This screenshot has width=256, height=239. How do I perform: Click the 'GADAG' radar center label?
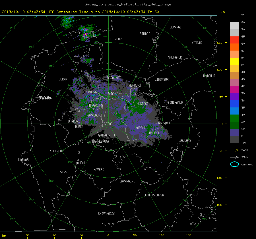click(x=108, y=124)
